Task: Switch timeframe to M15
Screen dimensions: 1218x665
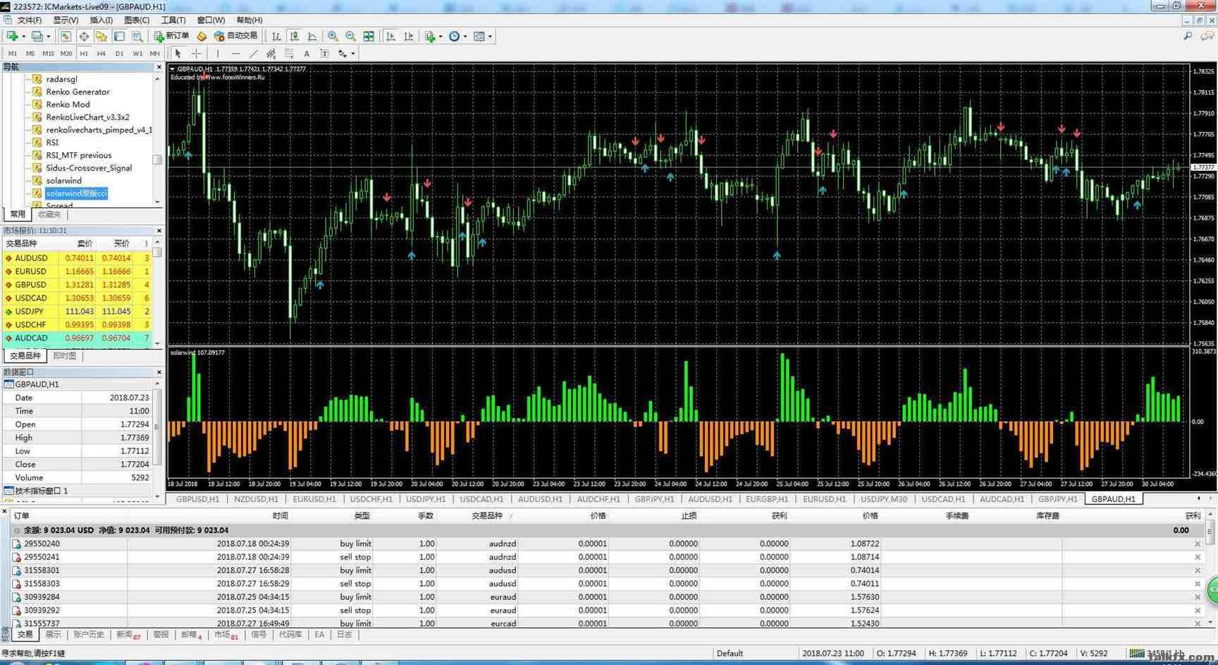Action: (48, 54)
